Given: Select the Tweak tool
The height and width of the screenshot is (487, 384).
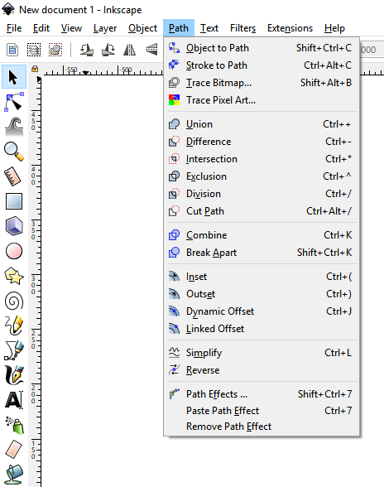Looking at the screenshot, I should pos(14,127).
